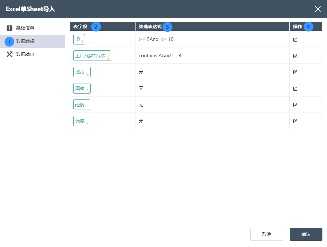
Task: Click the 无 expression in 纬度 row
Action: point(141,121)
